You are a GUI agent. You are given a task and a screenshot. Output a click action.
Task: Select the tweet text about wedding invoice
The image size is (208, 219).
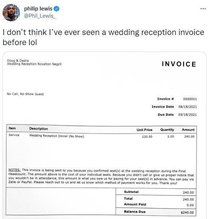pyautogui.click(x=103, y=37)
